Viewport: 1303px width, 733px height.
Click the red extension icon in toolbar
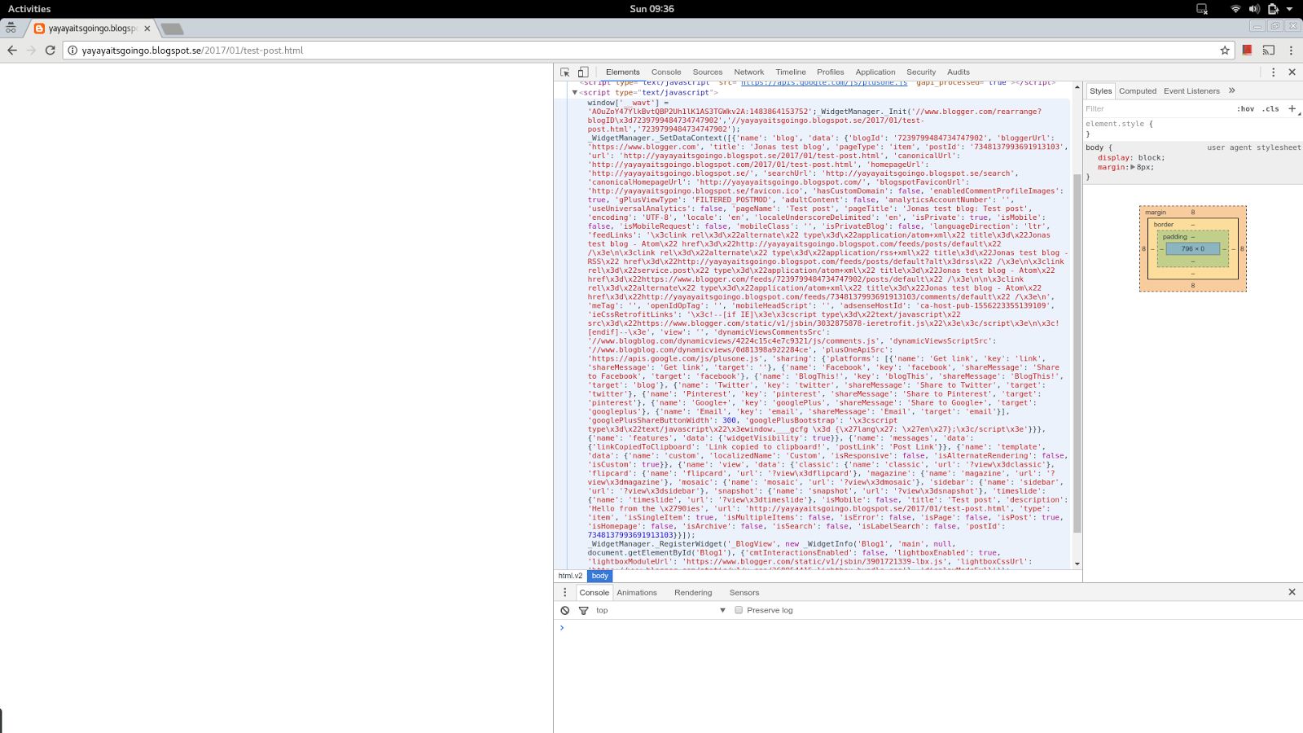point(1247,50)
